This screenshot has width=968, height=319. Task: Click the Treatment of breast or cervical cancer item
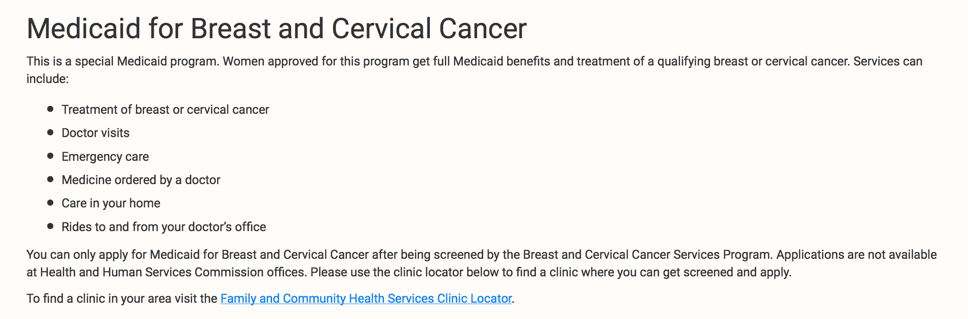click(x=165, y=109)
